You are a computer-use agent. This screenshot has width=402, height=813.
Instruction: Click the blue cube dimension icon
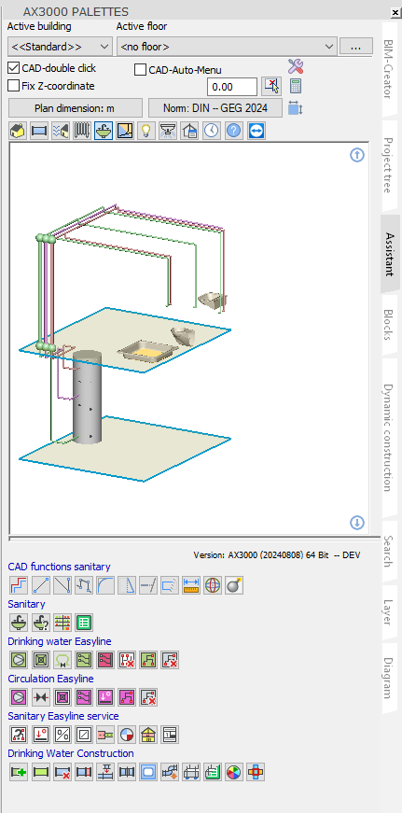(x=295, y=108)
